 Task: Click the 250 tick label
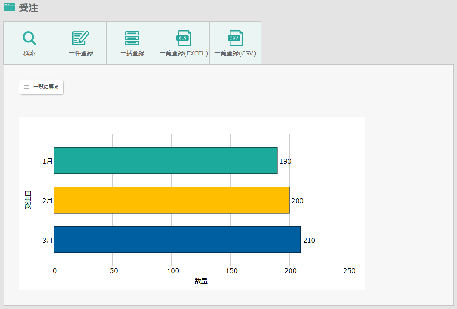pos(349,271)
